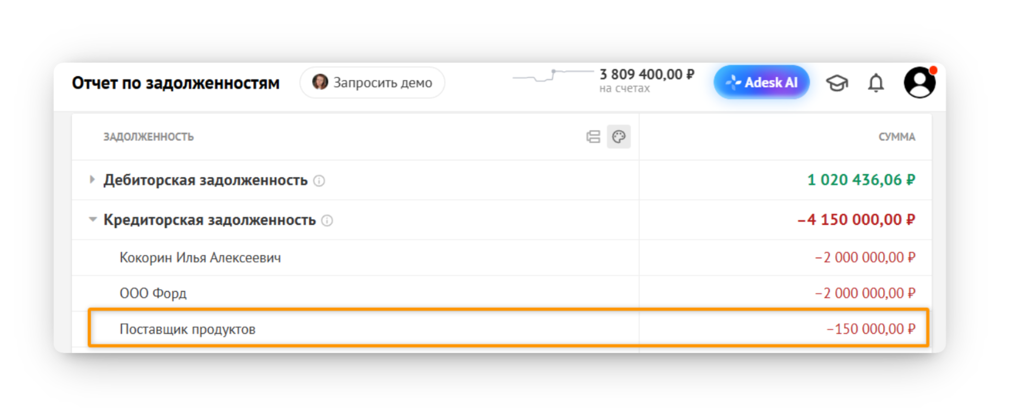This screenshot has width=1015, height=415.
Task: Click the СУММА column header
Action: (x=897, y=137)
